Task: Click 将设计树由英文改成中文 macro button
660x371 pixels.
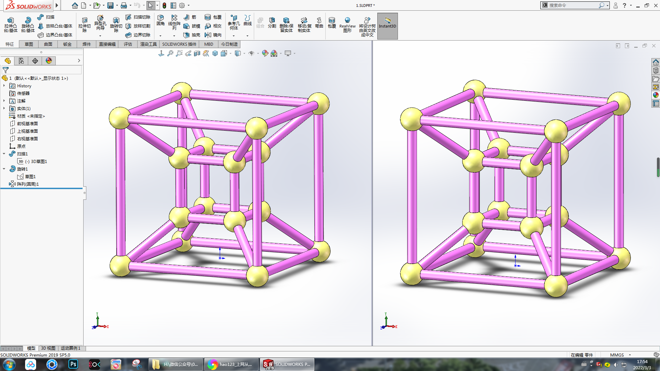Action: 367,27
